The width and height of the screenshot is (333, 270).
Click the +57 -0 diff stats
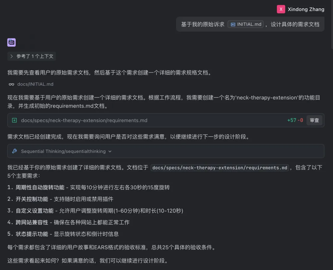pyautogui.click(x=295, y=120)
